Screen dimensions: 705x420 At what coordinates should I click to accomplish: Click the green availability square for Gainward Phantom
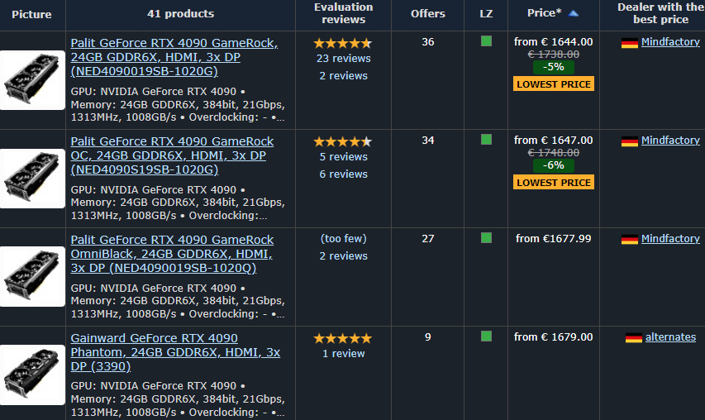point(486,336)
